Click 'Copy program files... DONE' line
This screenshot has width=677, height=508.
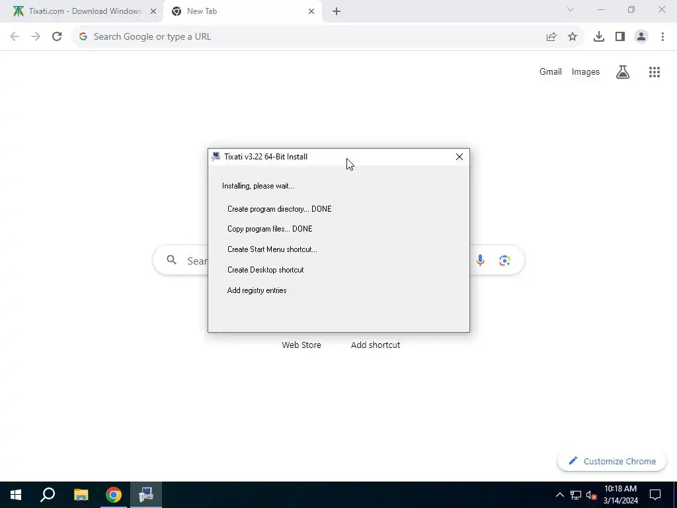(270, 228)
